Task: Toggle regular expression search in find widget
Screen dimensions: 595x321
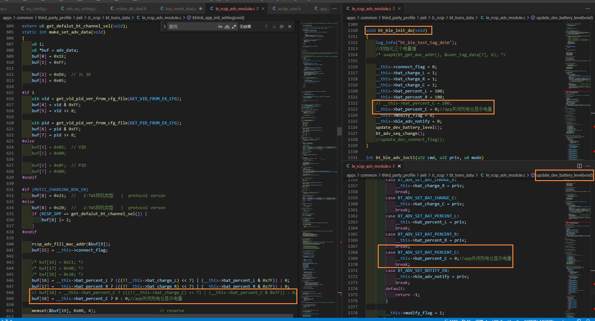Action: point(234,26)
